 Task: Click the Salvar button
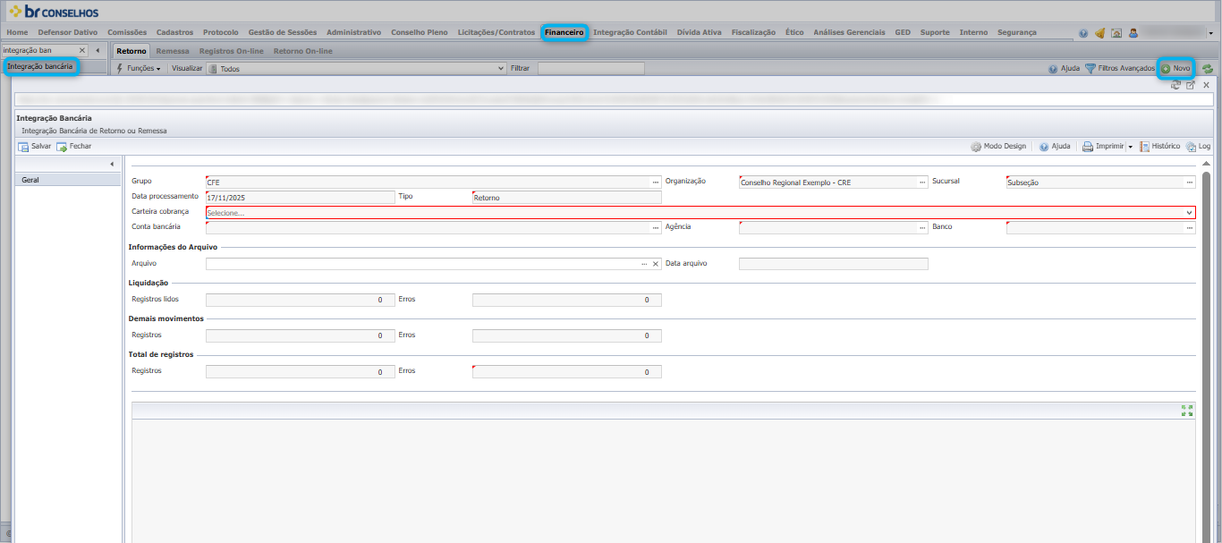click(35, 146)
